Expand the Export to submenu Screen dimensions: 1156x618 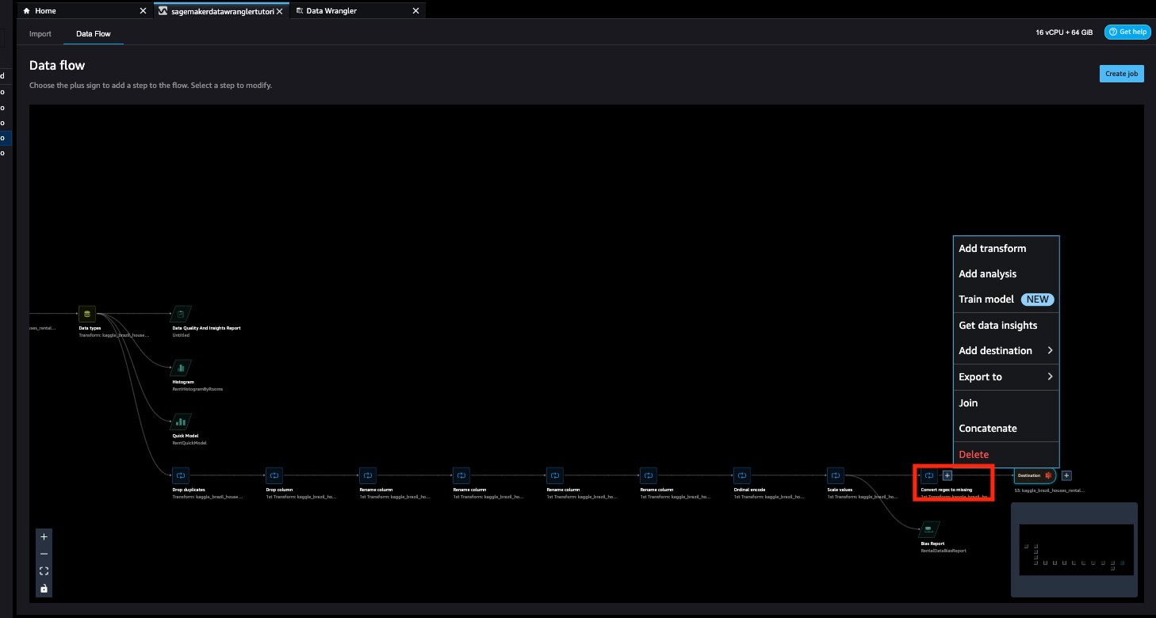click(1006, 376)
